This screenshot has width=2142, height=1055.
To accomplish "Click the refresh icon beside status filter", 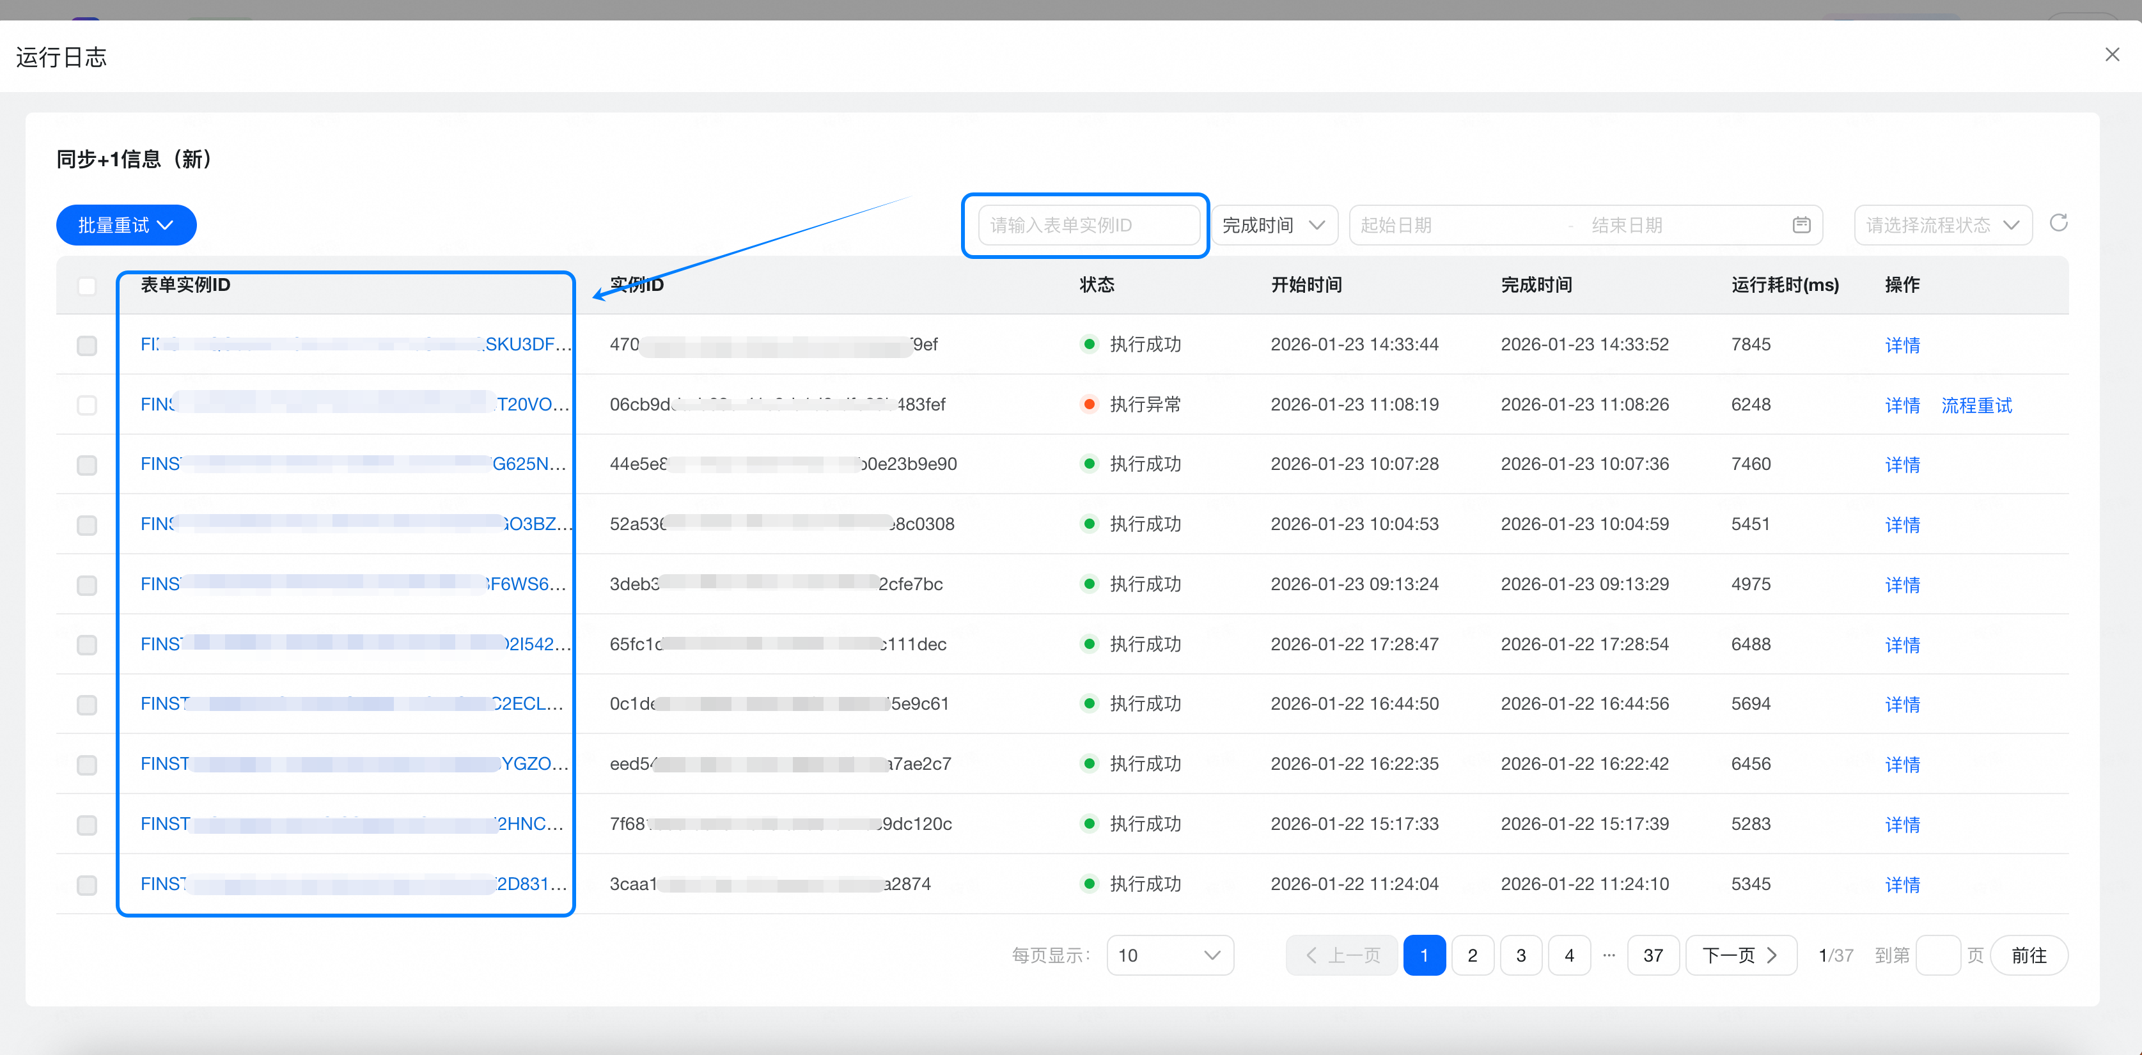I will 2058,223.
